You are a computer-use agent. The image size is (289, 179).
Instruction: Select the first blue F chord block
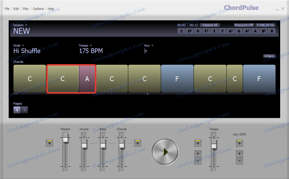coord(177,79)
